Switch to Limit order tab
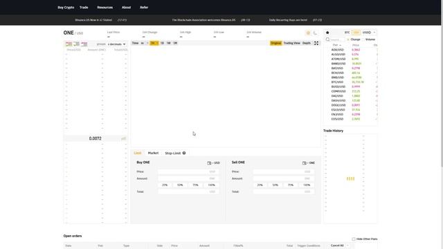The width and height of the screenshot is (443, 249). [x=137, y=153]
